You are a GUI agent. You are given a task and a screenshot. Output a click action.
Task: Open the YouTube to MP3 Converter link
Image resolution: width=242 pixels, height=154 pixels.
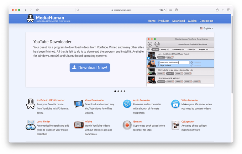coord(51,100)
